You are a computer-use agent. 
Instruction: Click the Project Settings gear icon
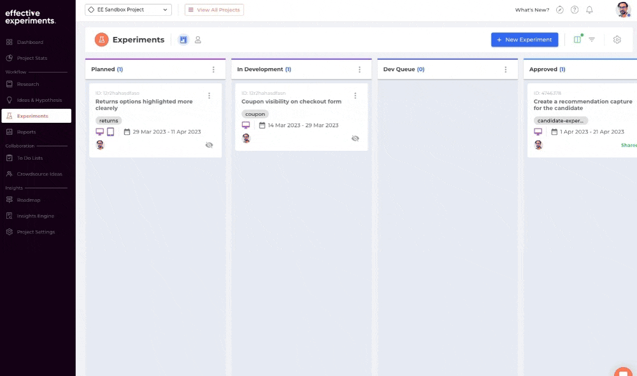(x=10, y=232)
